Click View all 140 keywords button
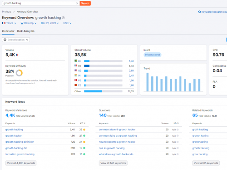The image size is (227, 170). [x=113, y=163]
